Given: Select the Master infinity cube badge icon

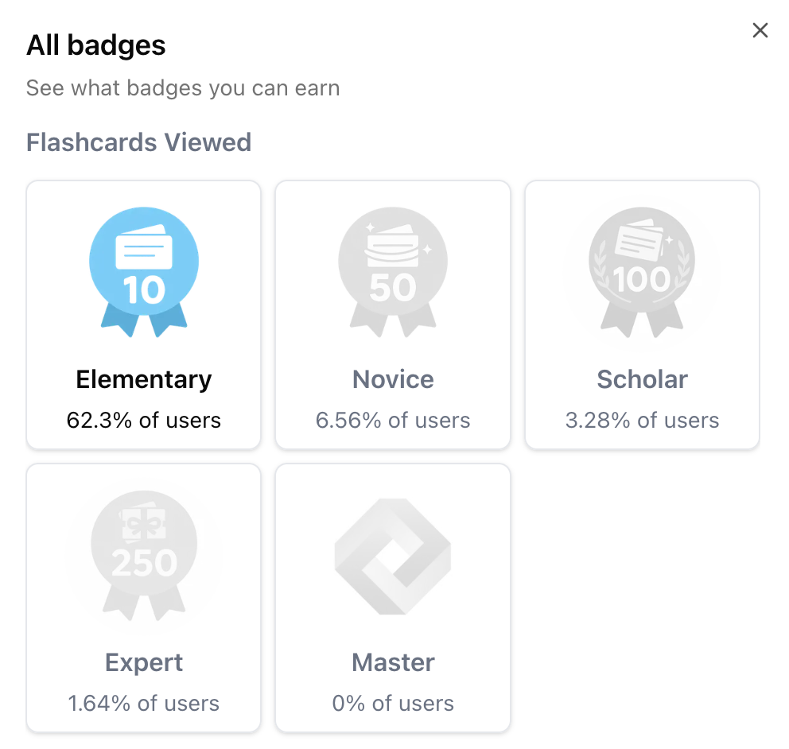Looking at the screenshot, I should [392, 557].
